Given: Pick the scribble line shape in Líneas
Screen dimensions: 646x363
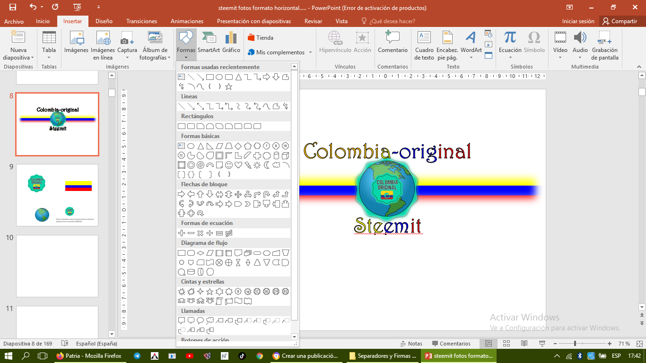Looking at the screenshot, I should tap(286, 106).
